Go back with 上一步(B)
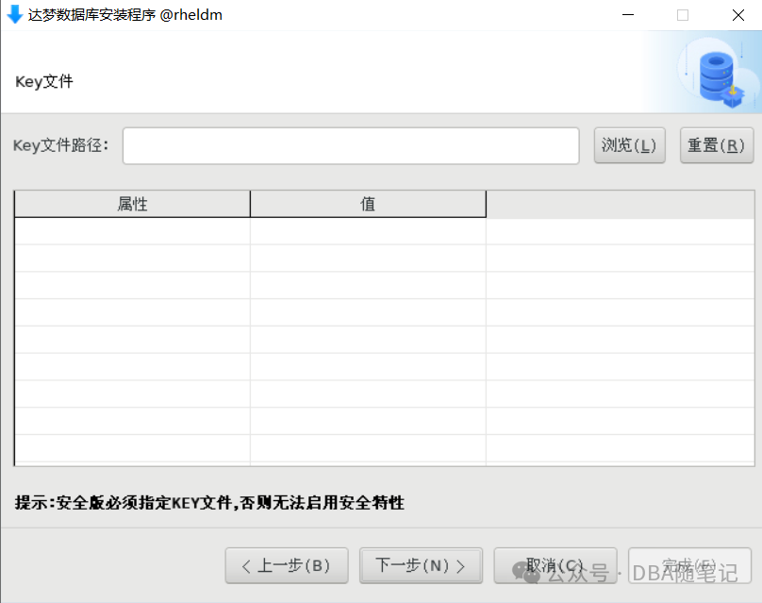This screenshot has height=603, width=762. (x=287, y=565)
